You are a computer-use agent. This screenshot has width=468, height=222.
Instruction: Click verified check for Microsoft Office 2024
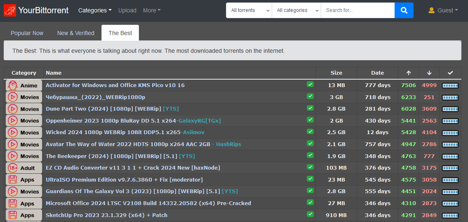tap(310, 202)
